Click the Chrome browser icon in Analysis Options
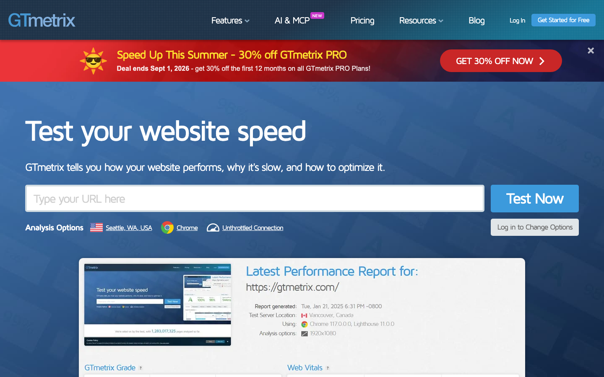604x377 pixels. (167, 227)
